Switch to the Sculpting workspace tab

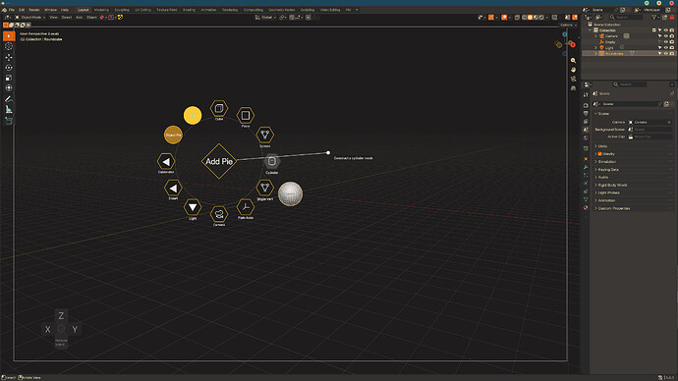[122, 10]
